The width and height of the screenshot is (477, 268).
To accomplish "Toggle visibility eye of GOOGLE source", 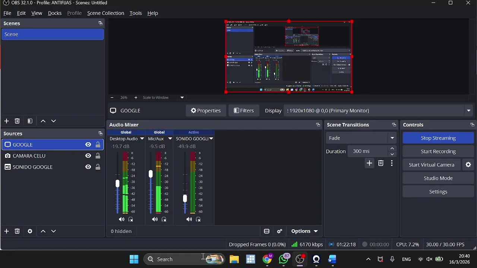I will [88, 145].
